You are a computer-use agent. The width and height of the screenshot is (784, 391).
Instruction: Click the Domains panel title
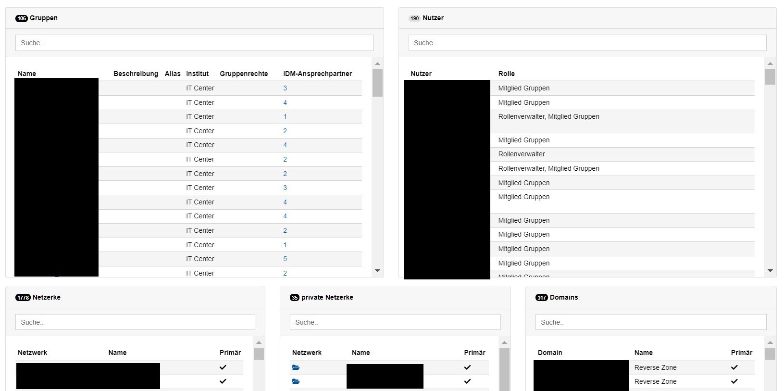pos(564,298)
